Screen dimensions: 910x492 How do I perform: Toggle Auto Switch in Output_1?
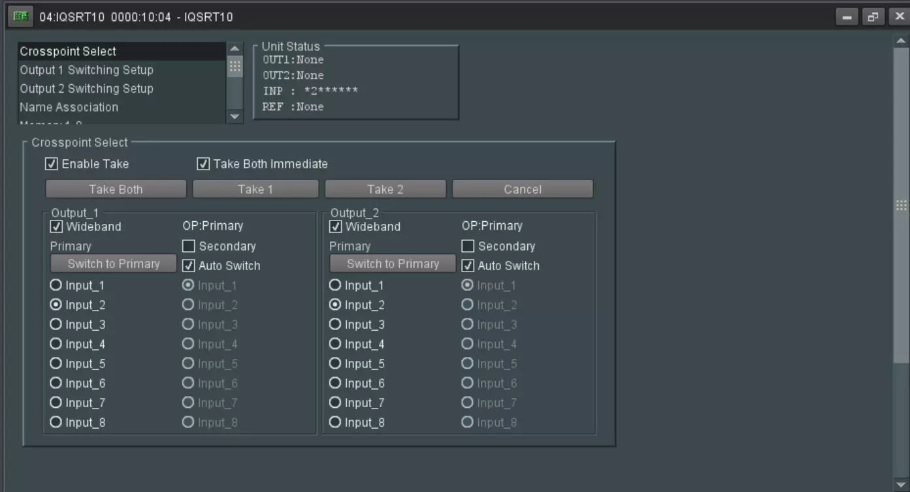click(189, 266)
